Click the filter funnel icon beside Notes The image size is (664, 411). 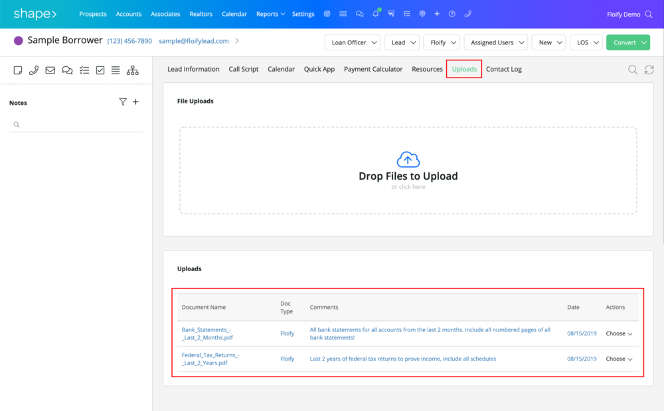[123, 102]
